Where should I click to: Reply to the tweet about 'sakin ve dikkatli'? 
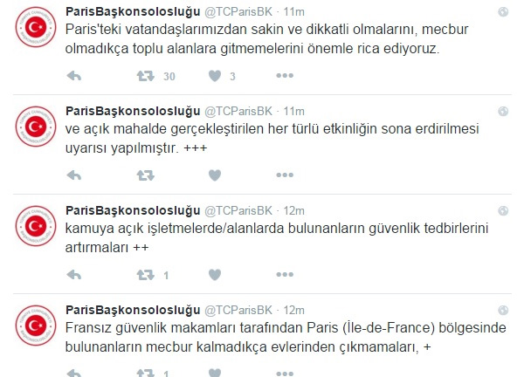pyautogui.click(x=74, y=76)
